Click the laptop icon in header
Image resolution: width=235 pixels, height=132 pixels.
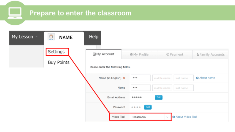[x=14, y=13]
